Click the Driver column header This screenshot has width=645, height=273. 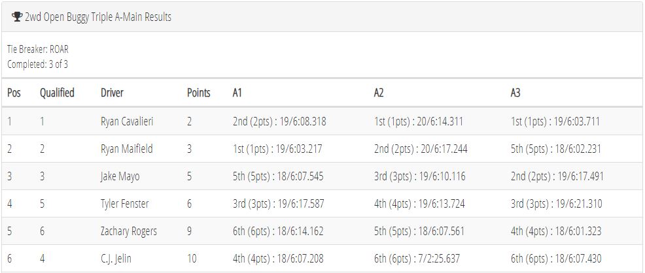[112, 93]
